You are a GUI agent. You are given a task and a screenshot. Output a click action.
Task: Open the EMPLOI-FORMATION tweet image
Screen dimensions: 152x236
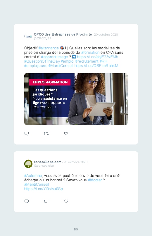pos(76,99)
